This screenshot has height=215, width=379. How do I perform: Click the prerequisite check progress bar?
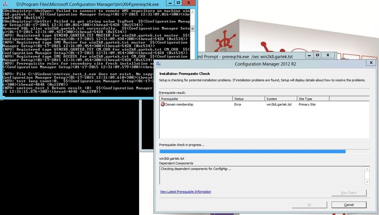(x=264, y=151)
